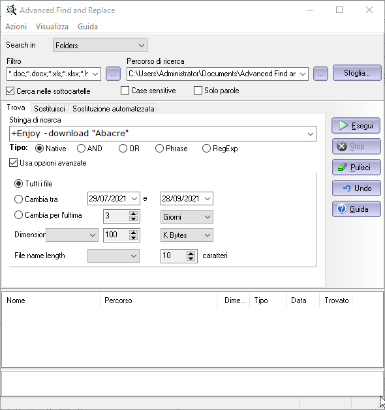Select the Tutti i file radio option

(18, 184)
